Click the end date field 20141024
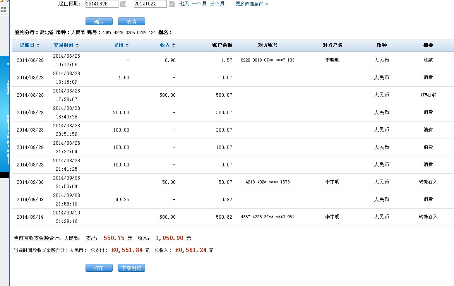454x286 pixels. pos(150,4)
